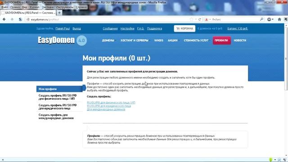
Task: Expand the ХОСТИНГ И СЕРВЕРЫ navigation menu
Action: 135,40
